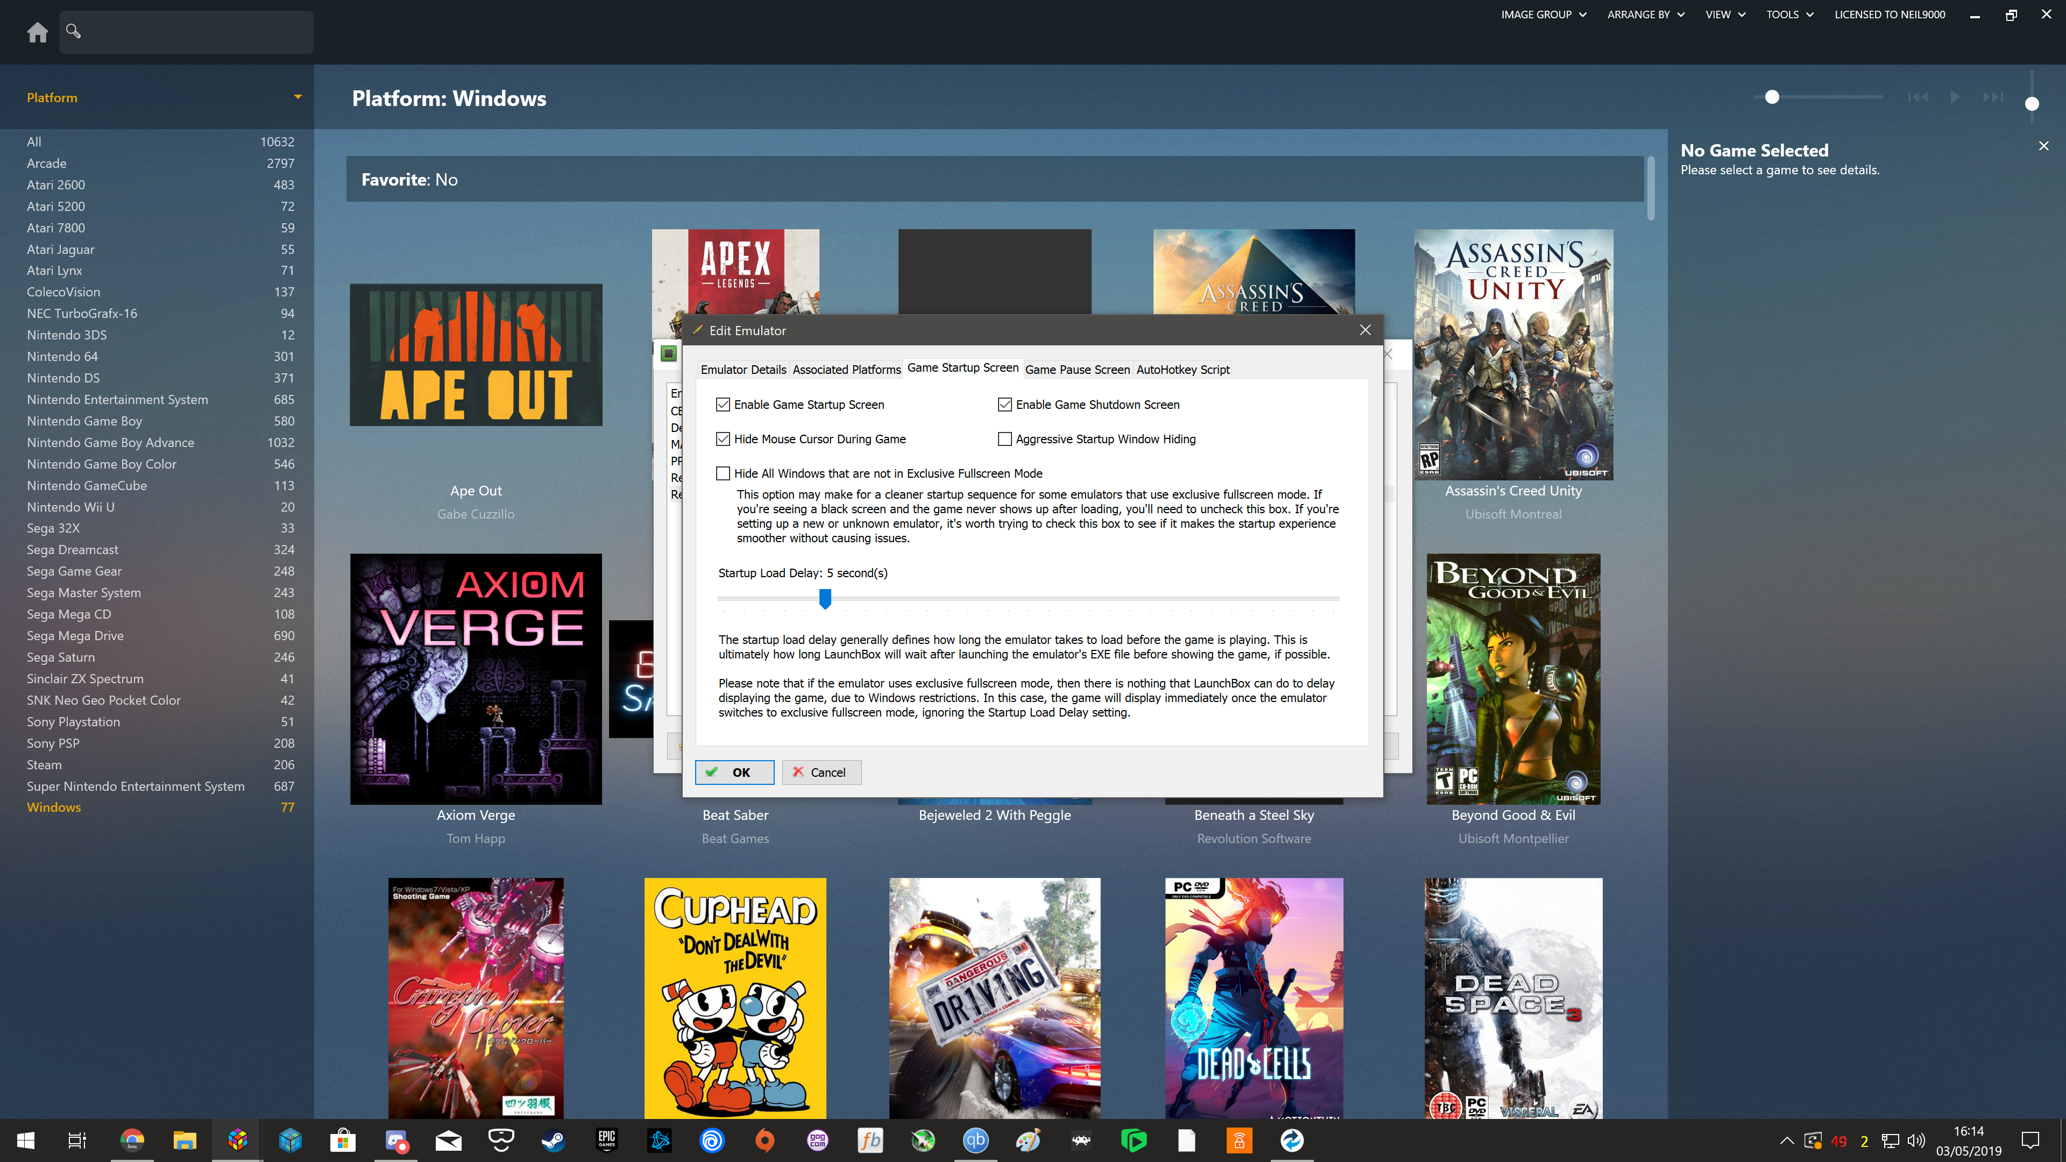Launch Battle.net from taskbar

(659, 1140)
